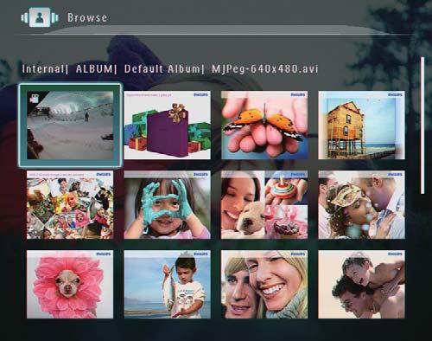The width and height of the screenshot is (432, 341).
Task: Click ALBUM in the path breadcrumb
Action: coord(94,69)
